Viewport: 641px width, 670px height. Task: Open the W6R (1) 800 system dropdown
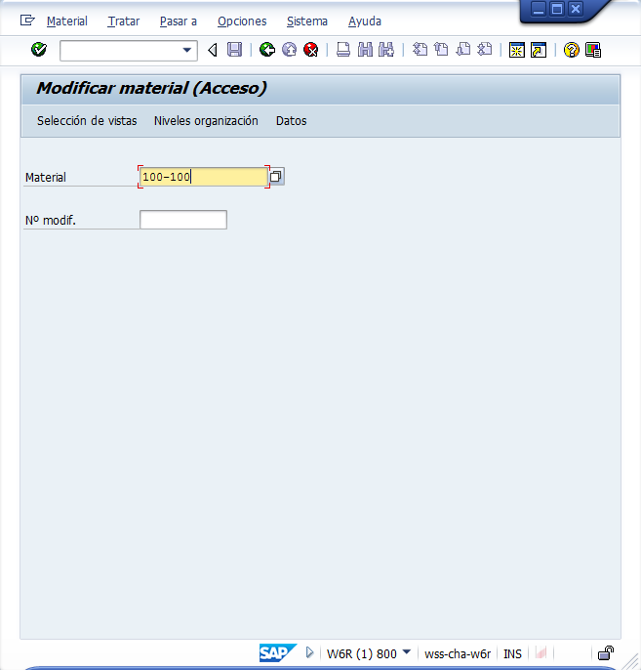pos(407,652)
